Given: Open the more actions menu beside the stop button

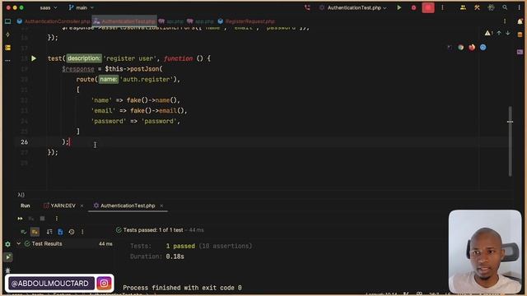Looking at the screenshot, I should coord(442,7).
